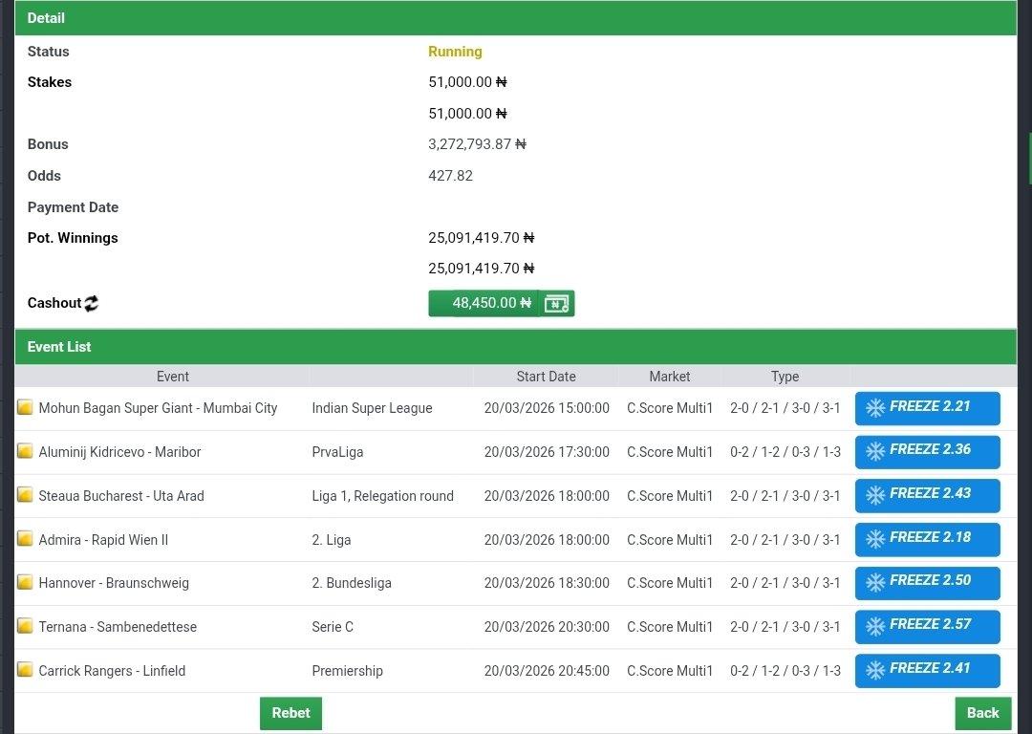The image size is (1032, 734).
Task: Click the odds value 427.82
Action: [x=450, y=176]
